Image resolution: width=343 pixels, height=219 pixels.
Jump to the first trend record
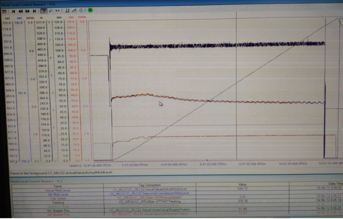point(14,10)
